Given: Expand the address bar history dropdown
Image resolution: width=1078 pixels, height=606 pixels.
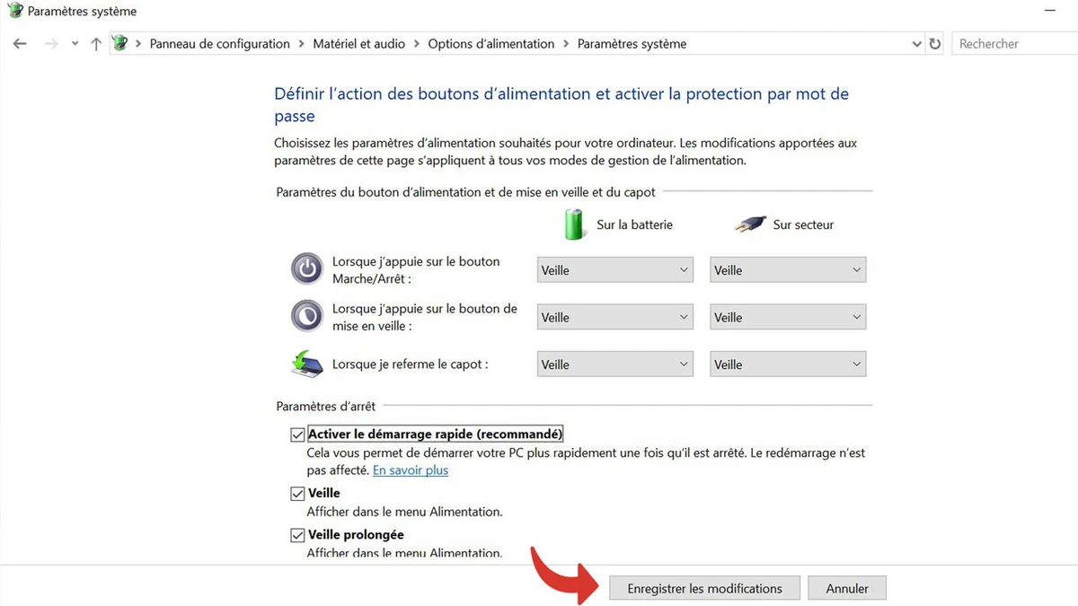Looking at the screenshot, I should [x=916, y=43].
